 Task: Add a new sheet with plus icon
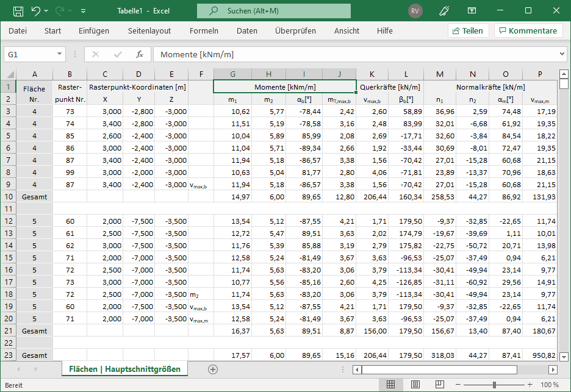click(x=212, y=369)
